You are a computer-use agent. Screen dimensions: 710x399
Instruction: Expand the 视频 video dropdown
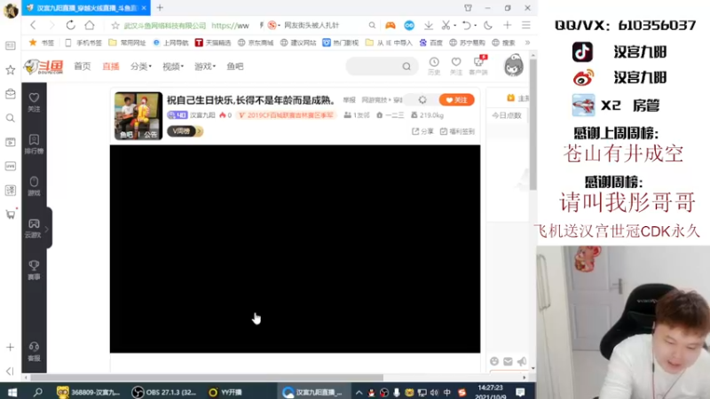pos(173,66)
